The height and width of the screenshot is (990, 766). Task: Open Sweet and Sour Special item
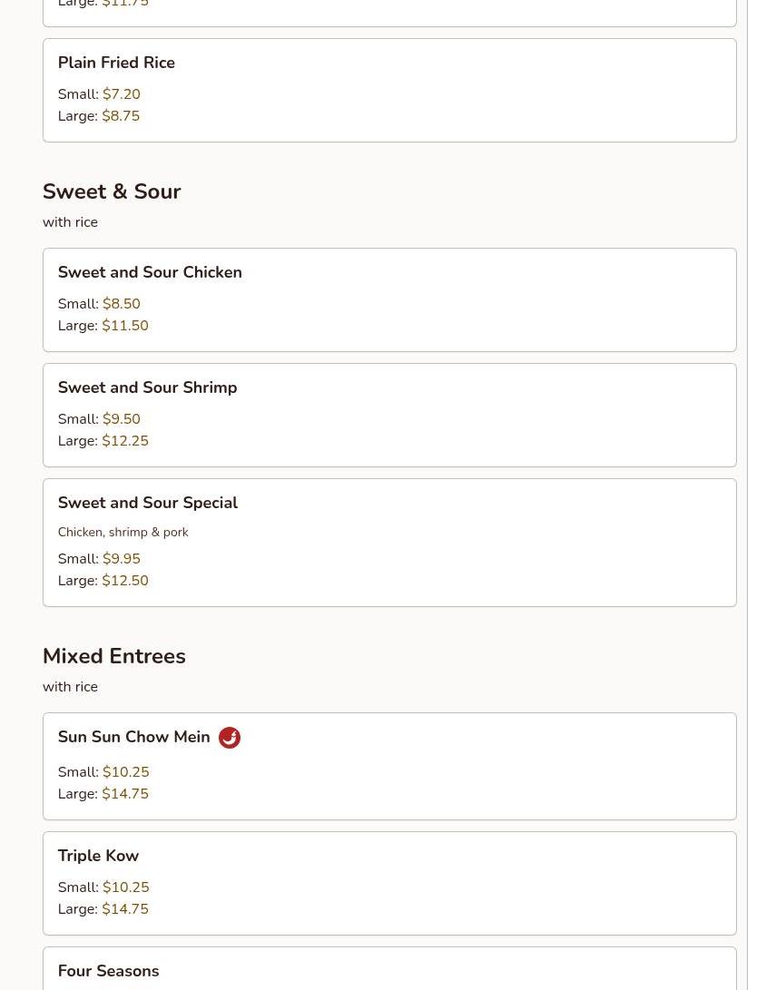pyautogui.click(x=147, y=504)
